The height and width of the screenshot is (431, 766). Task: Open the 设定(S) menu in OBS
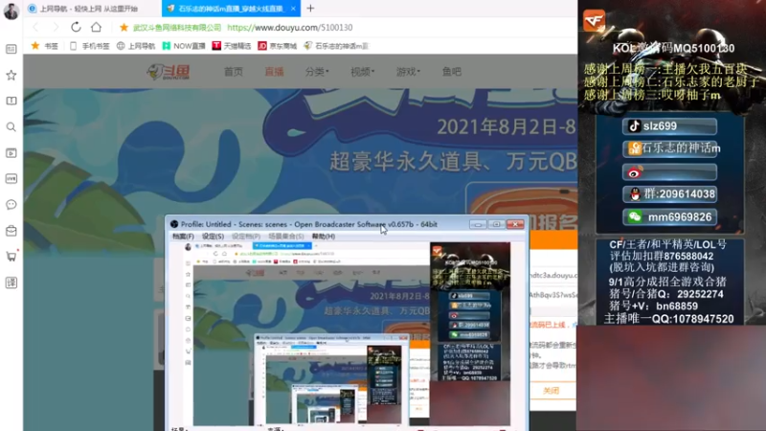(213, 236)
